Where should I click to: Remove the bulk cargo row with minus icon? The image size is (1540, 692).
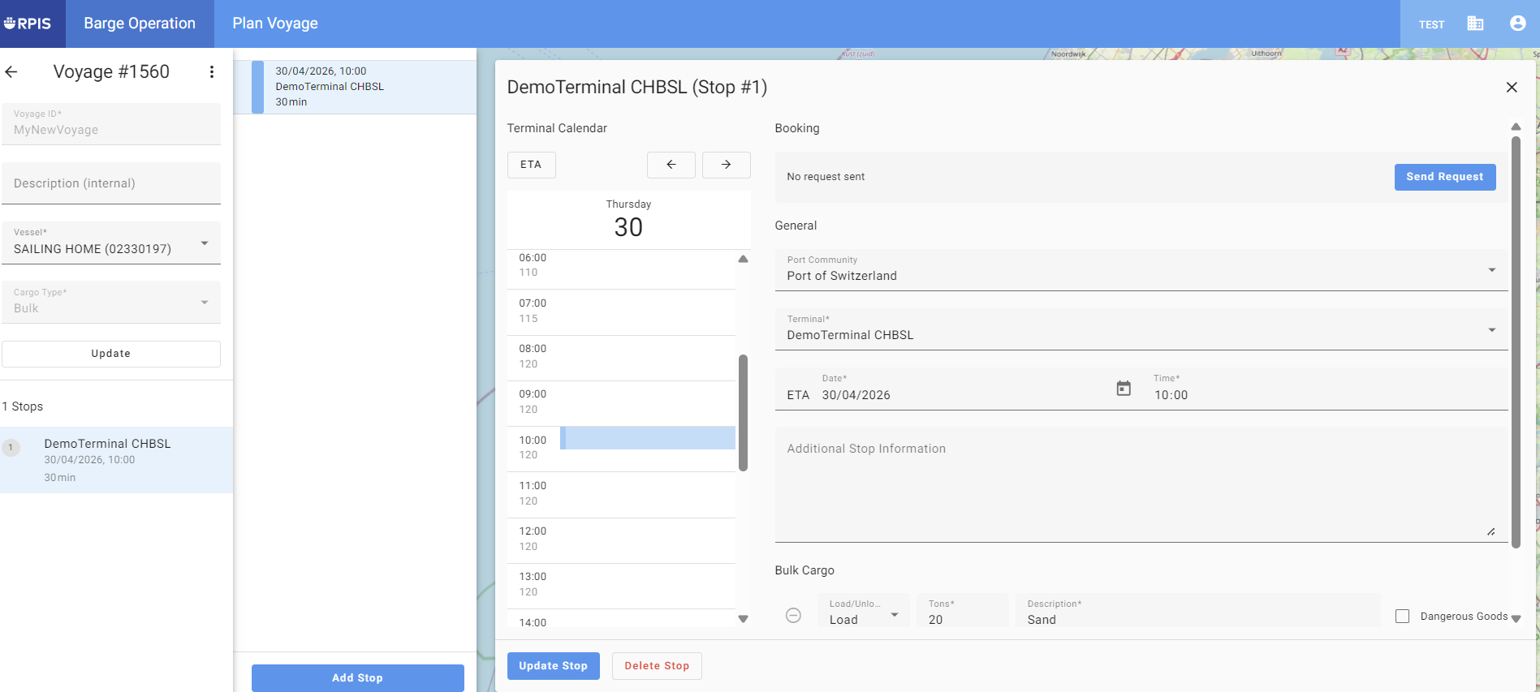click(x=793, y=616)
